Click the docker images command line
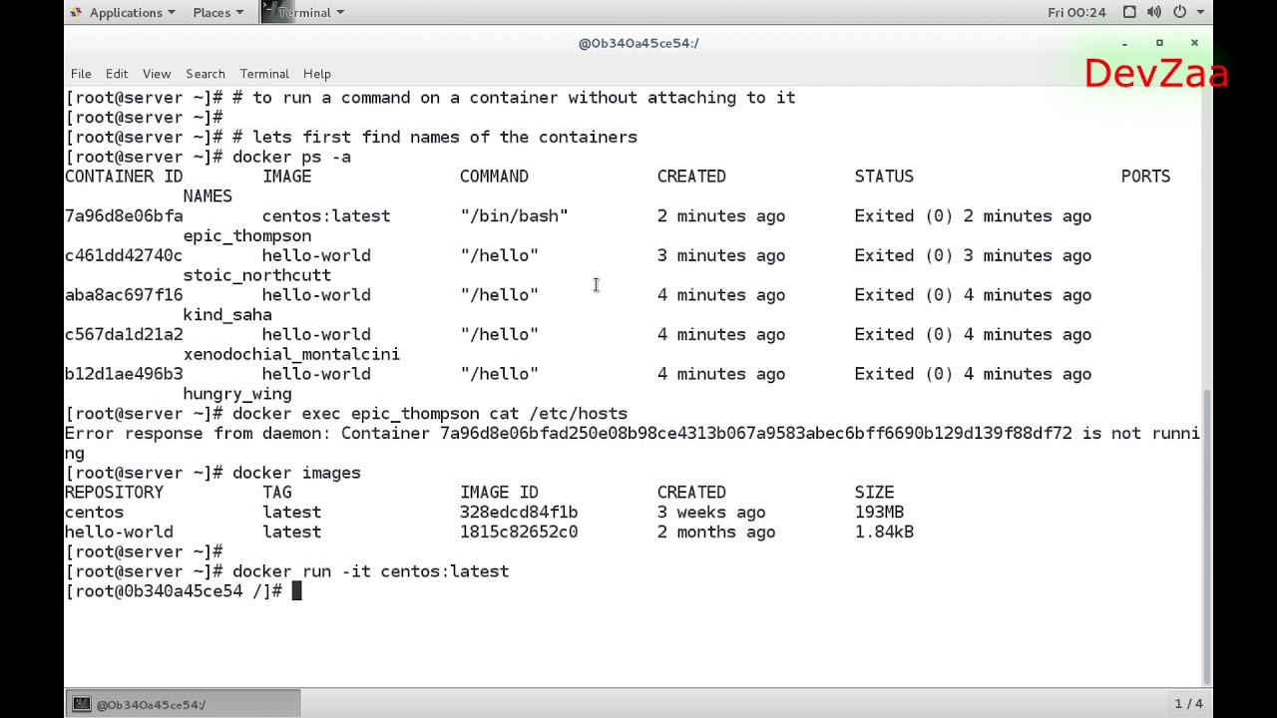The width and height of the screenshot is (1277, 718). 296,473
